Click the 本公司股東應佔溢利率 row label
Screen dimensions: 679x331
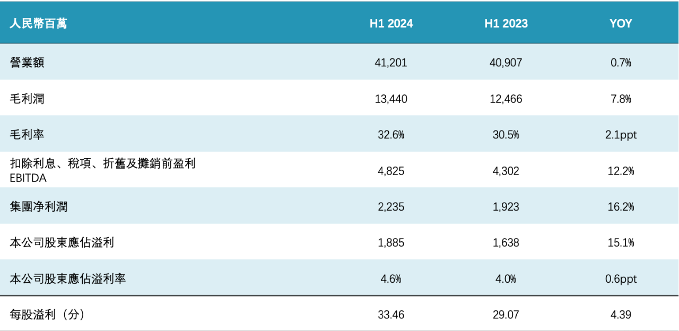(68, 278)
